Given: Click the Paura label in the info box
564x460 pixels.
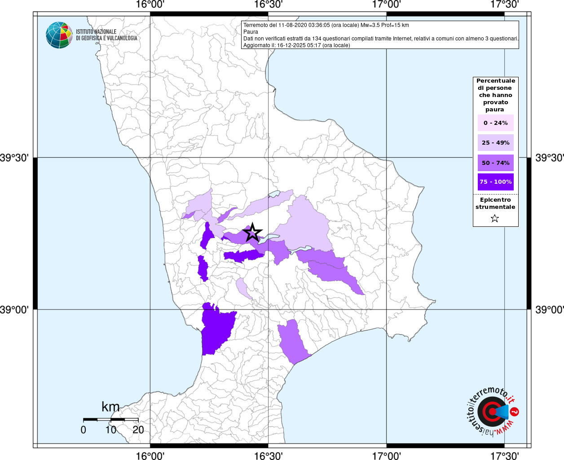Looking at the screenshot, I should (x=251, y=32).
